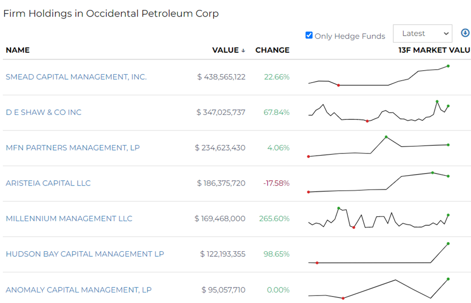Click the 22.66% change value

click(x=277, y=77)
